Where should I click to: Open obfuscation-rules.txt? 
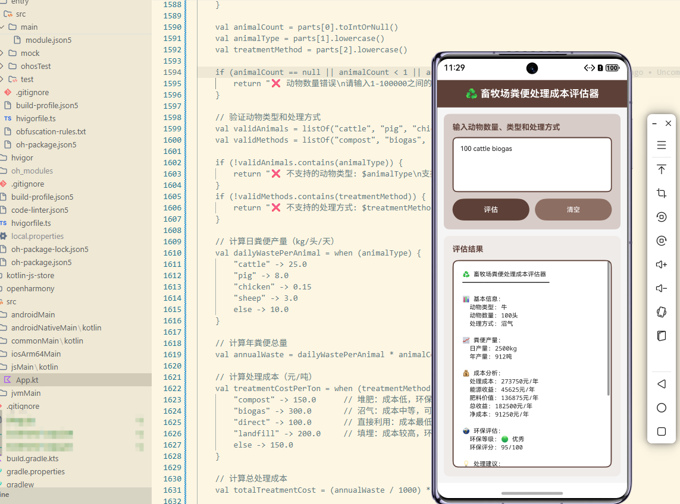51,131
